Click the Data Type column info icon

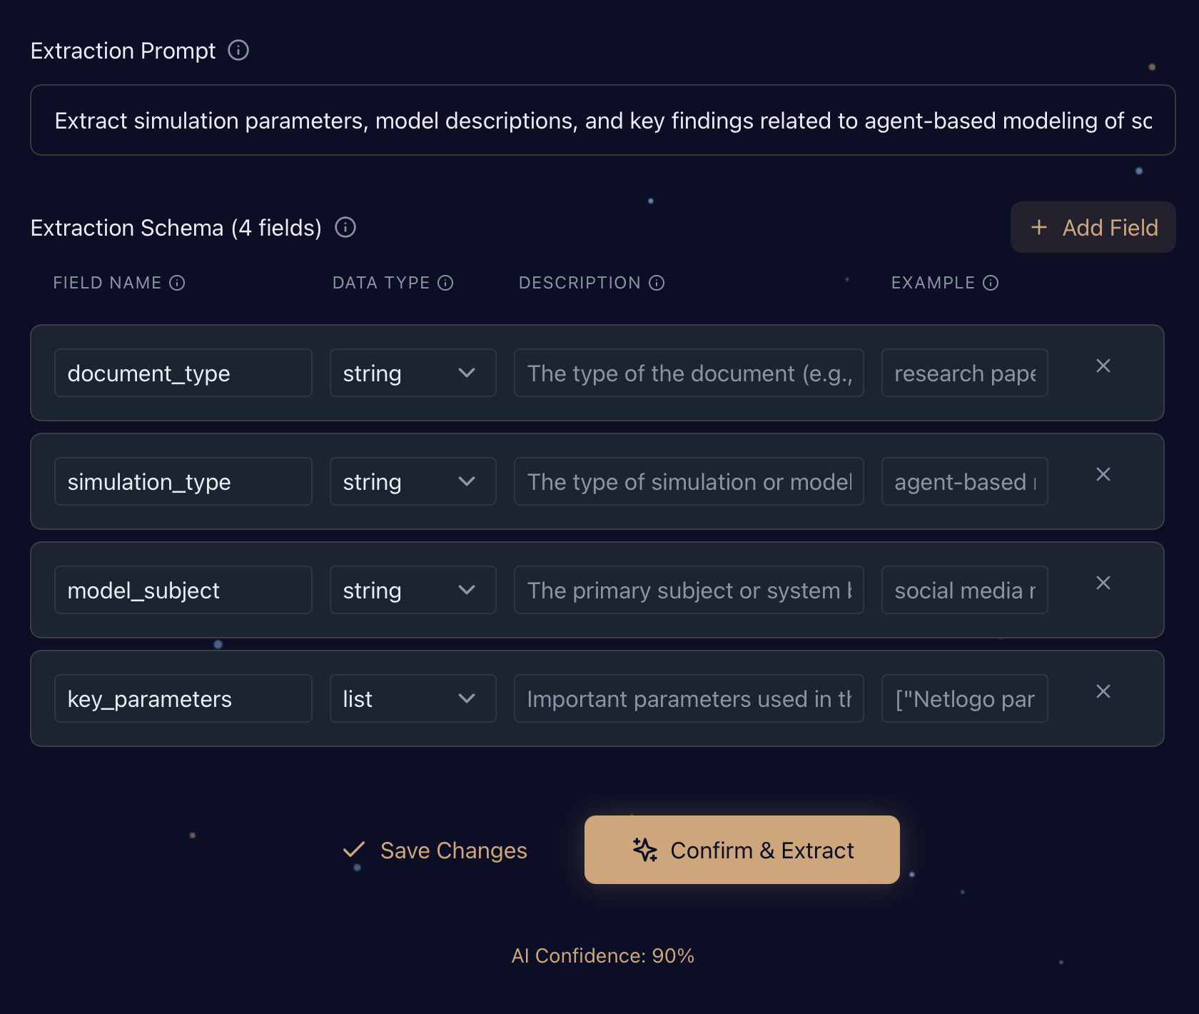point(445,283)
